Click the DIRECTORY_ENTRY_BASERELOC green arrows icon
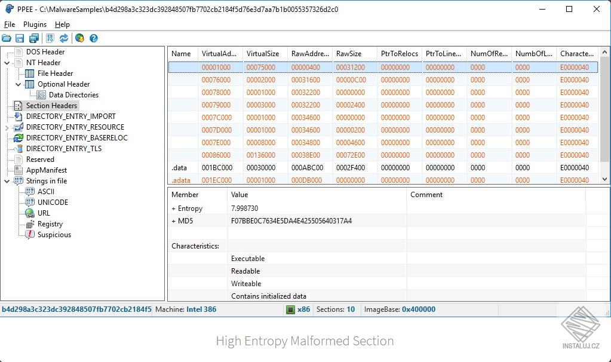The height and width of the screenshot is (362, 611). (19, 138)
